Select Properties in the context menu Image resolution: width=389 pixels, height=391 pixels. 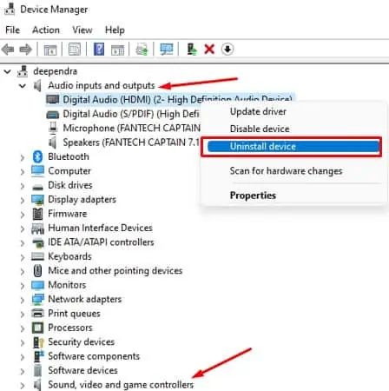pos(253,195)
